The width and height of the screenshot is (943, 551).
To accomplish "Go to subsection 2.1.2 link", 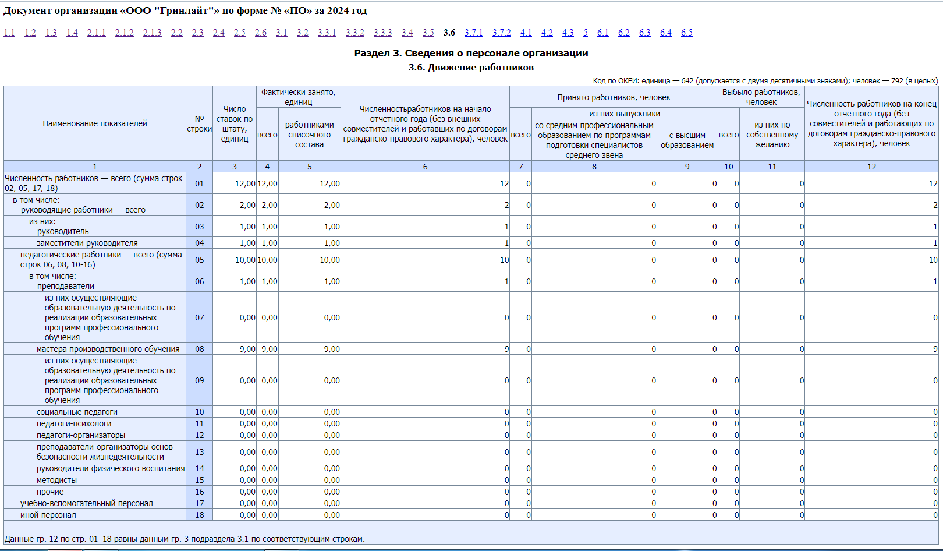I will click(x=125, y=33).
